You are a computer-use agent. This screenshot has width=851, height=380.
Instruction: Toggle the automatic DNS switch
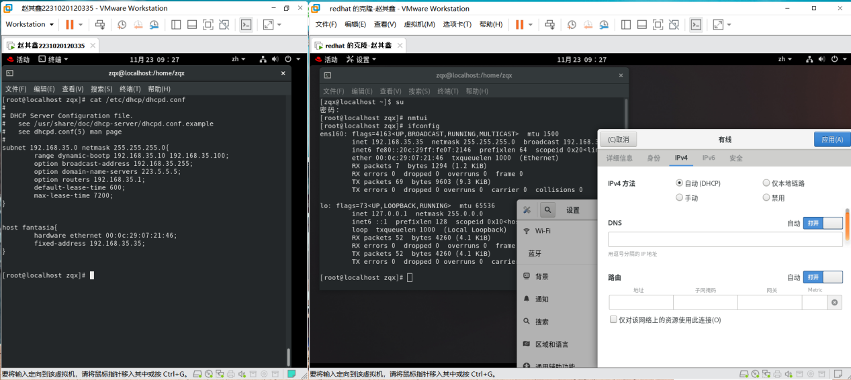(823, 223)
